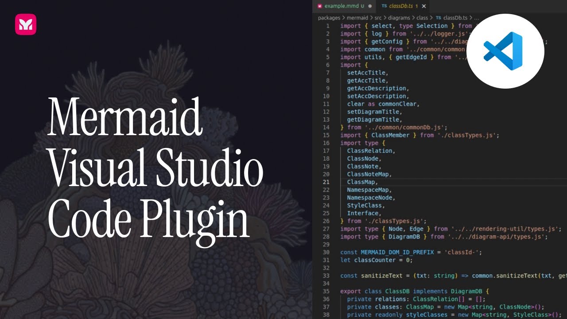Open the diagrams breadcrumb segment

tap(400, 18)
